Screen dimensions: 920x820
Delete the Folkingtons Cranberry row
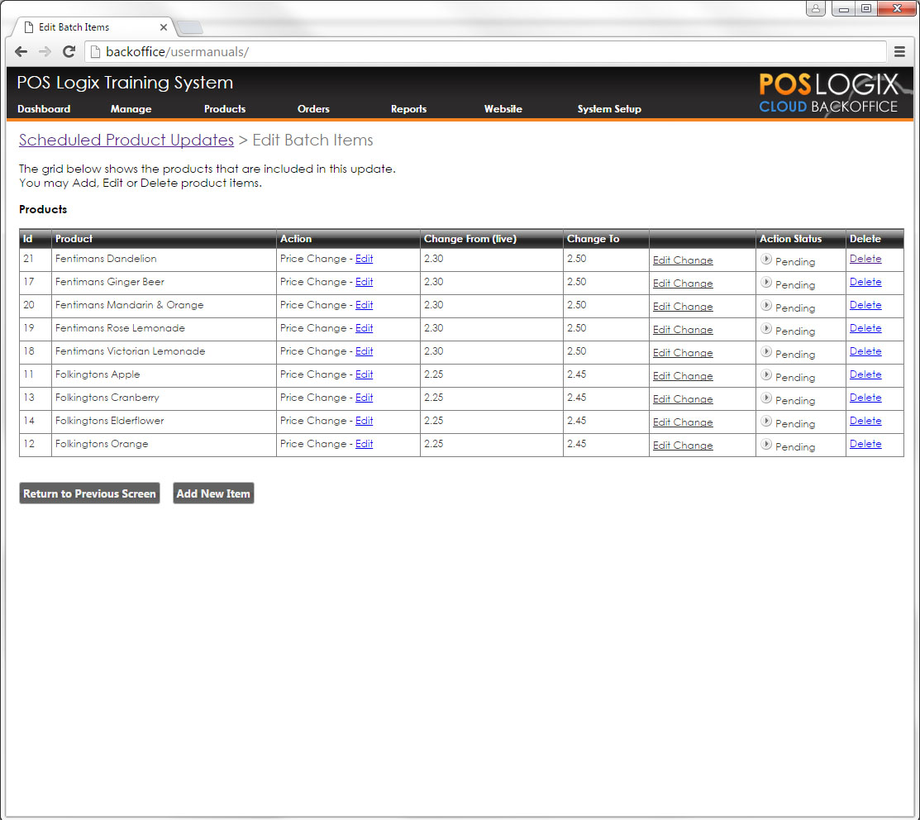point(865,398)
